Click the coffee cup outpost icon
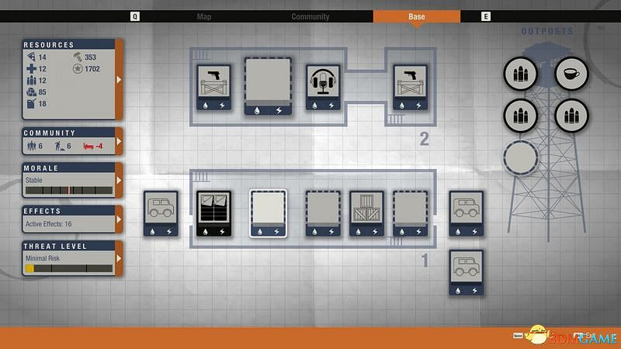The height and width of the screenshot is (349, 621). pos(571,74)
